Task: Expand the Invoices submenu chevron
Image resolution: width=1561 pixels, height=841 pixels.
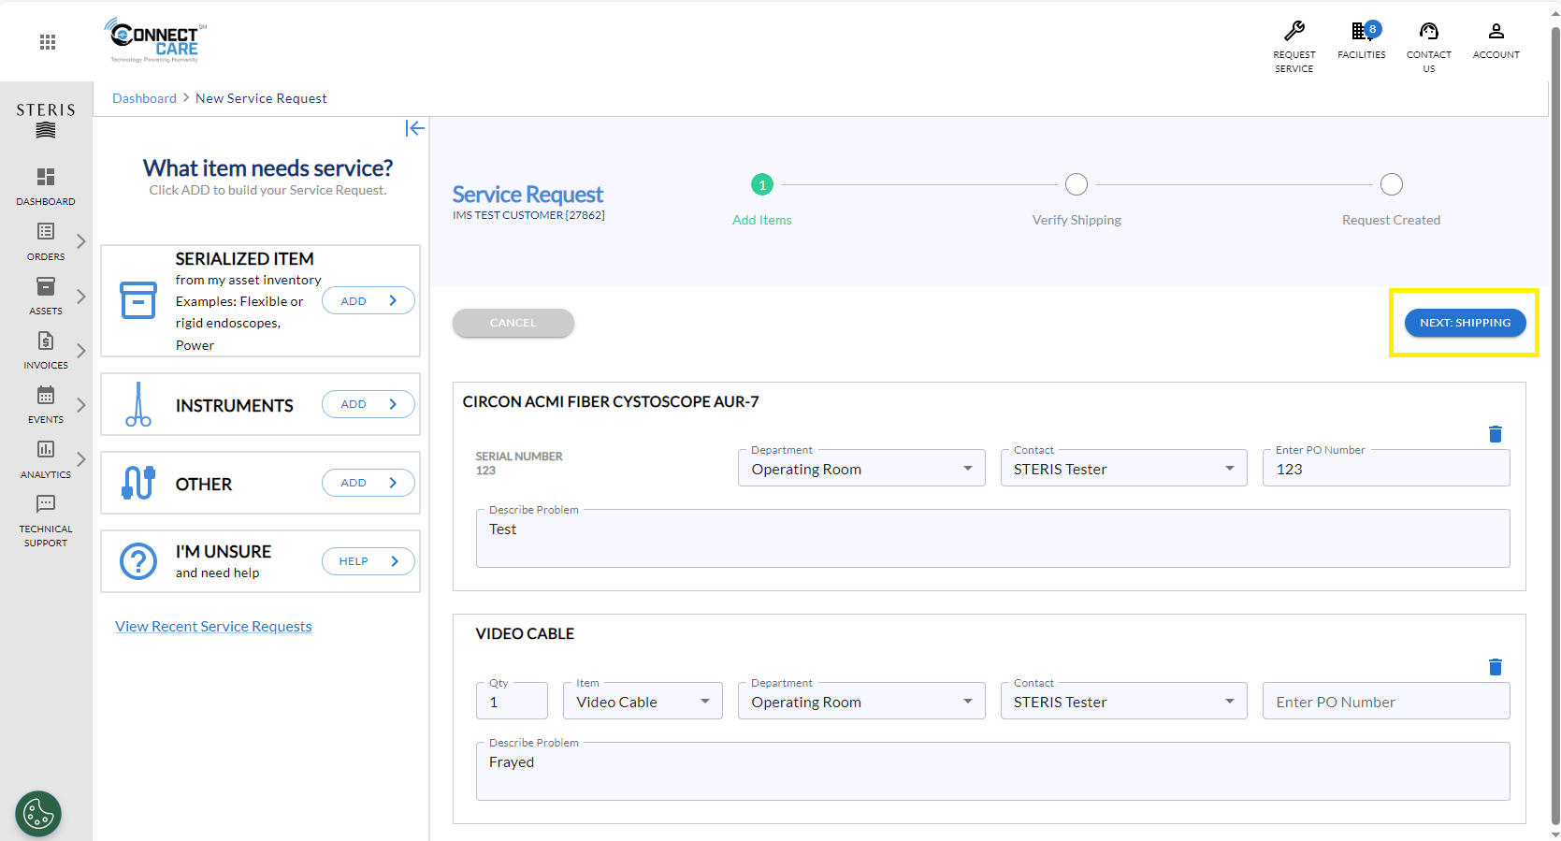Action: pyautogui.click(x=81, y=351)
